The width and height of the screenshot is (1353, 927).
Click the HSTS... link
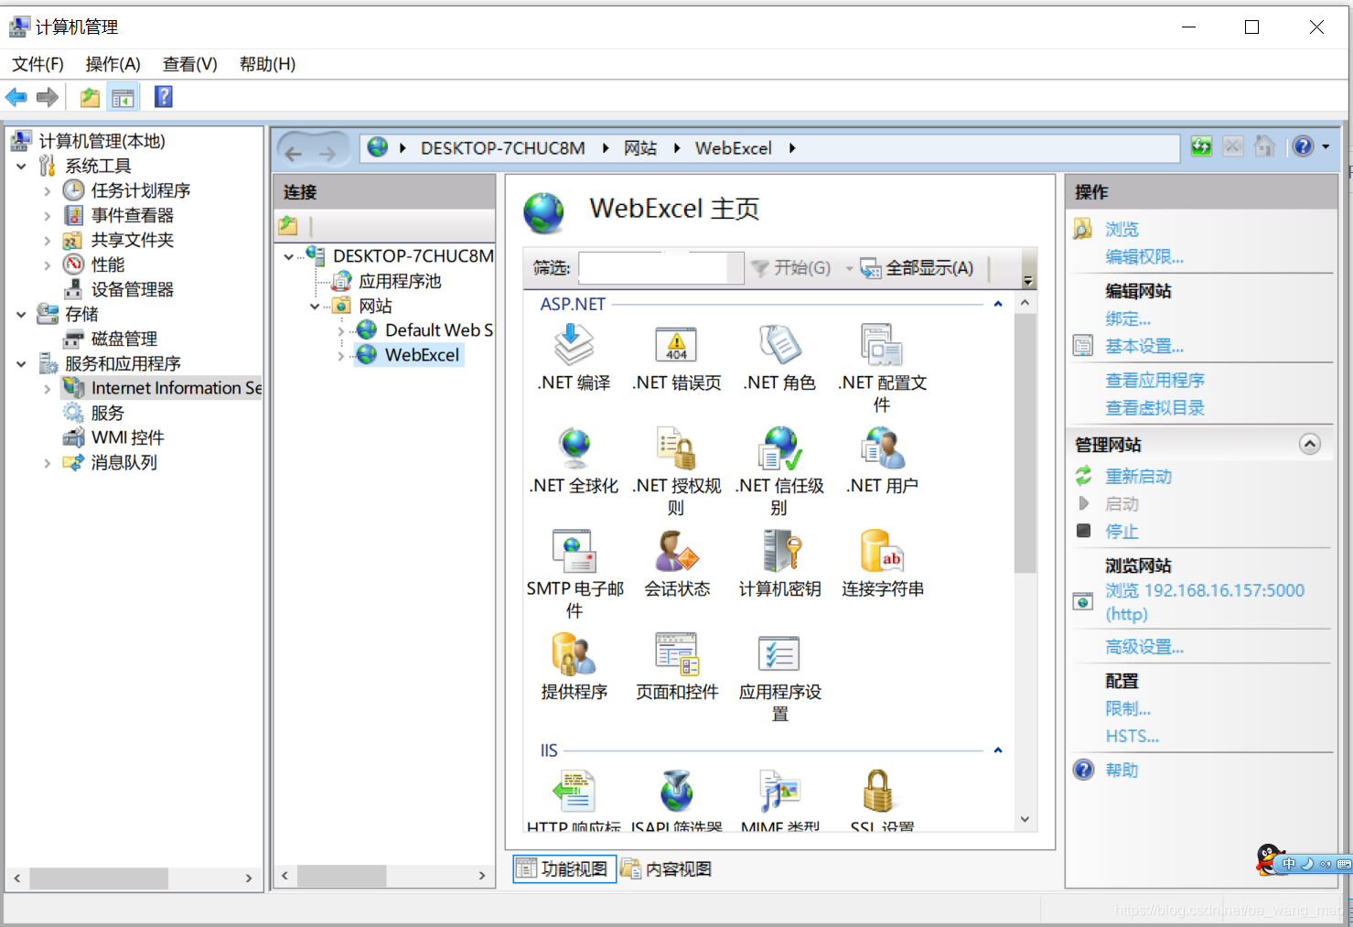point(1132,737)
